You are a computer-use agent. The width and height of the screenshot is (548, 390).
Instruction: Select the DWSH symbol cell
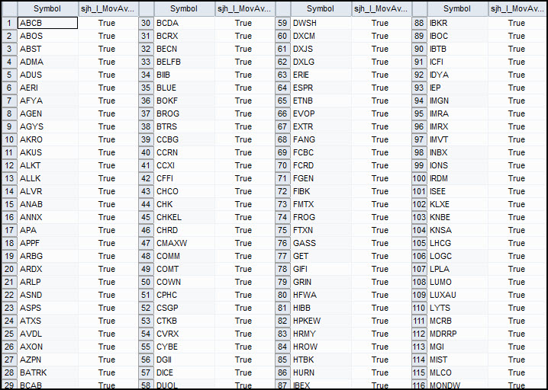(x=321, y=23)
